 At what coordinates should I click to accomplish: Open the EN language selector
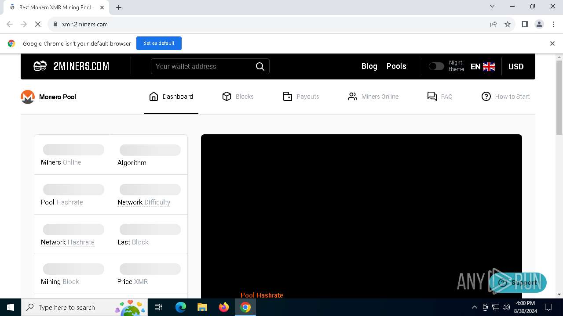483,67
